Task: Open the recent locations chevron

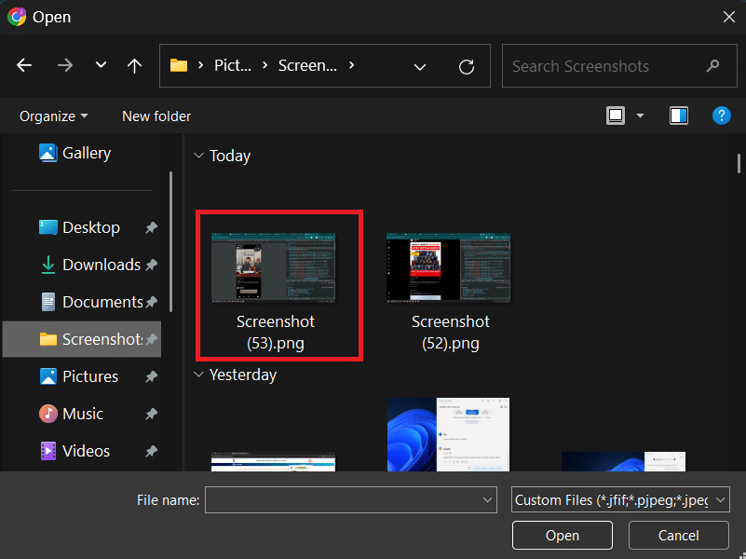Action: [x=101, y=64]
